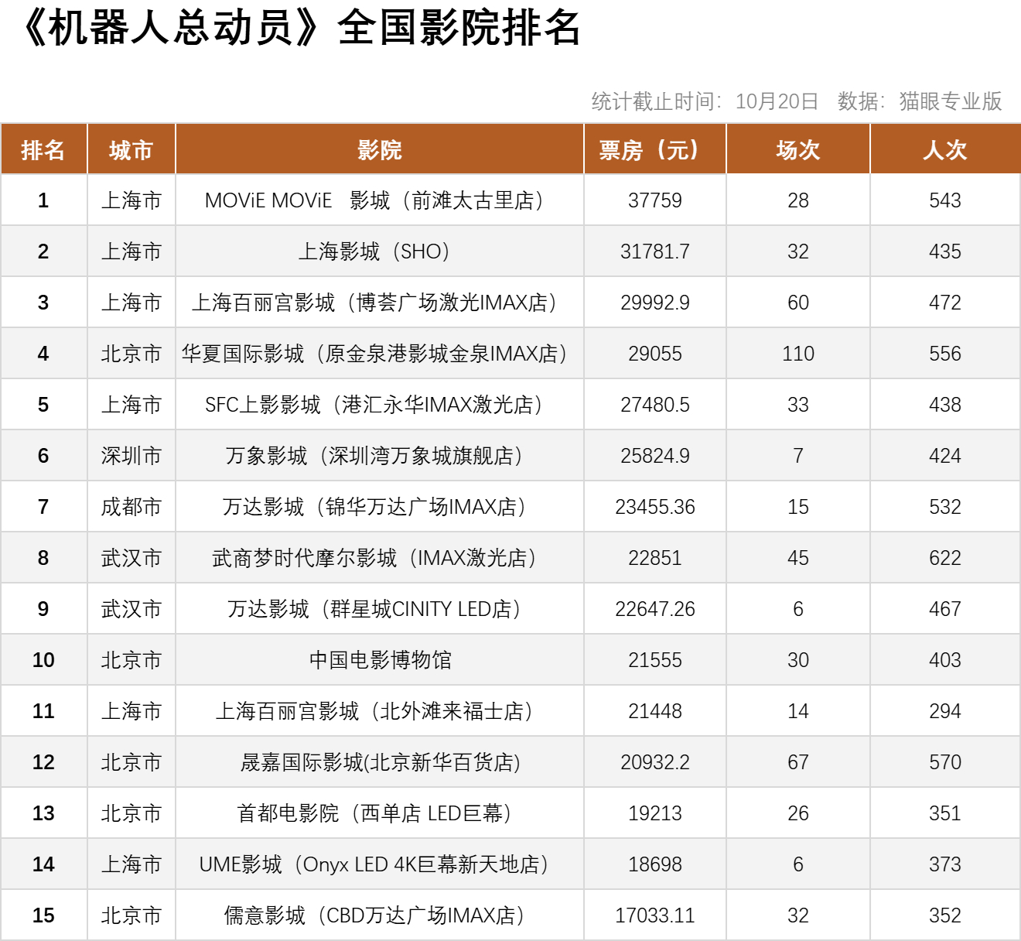
Task: Click the 110 screenings cell
Action: 797,354
